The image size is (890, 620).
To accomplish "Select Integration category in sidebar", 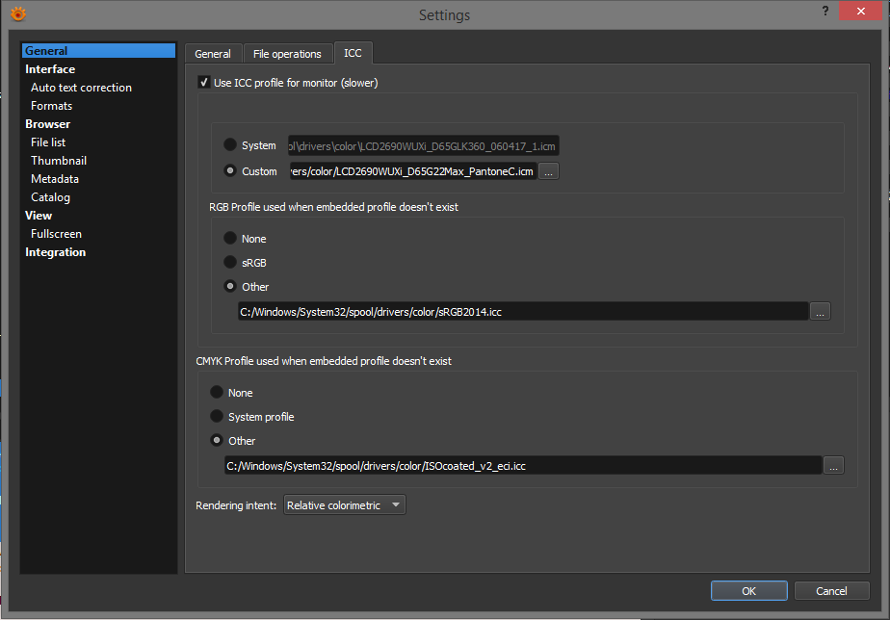I will point(55,252).
